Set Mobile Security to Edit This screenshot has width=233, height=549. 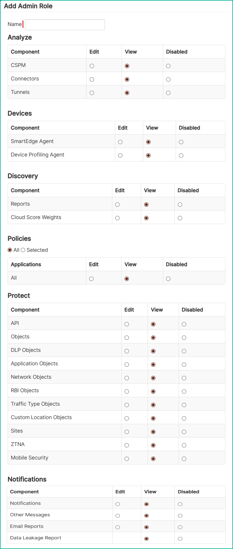127,459
